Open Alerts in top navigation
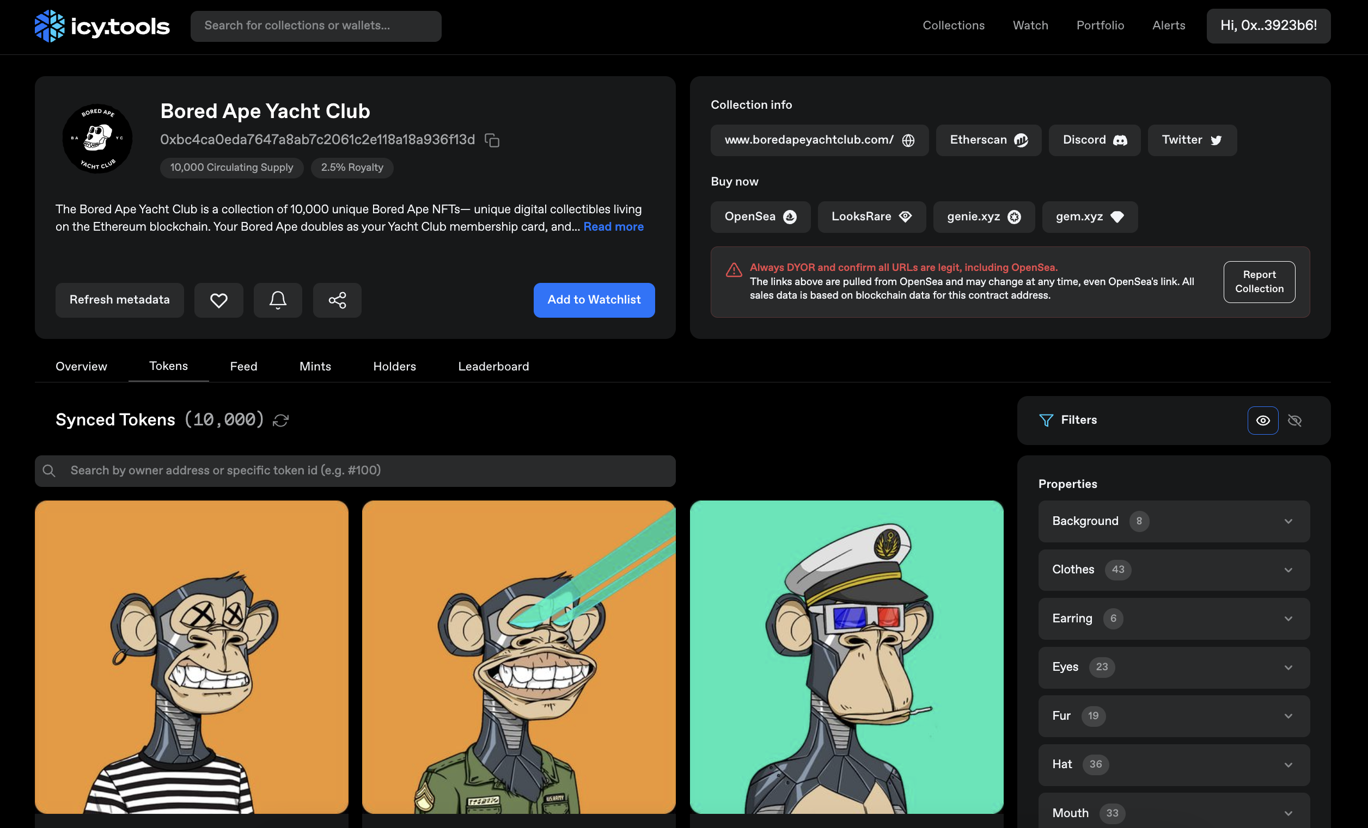The image size is (1368, 828). click(x=1168, y=26)
